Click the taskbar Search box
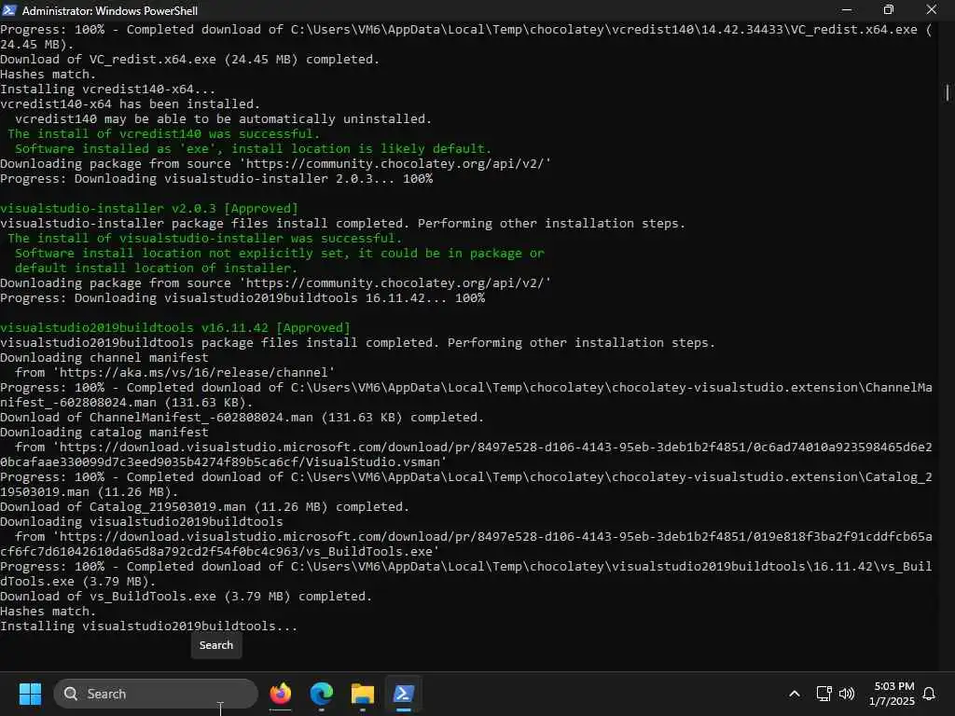 tap(156, 694)
